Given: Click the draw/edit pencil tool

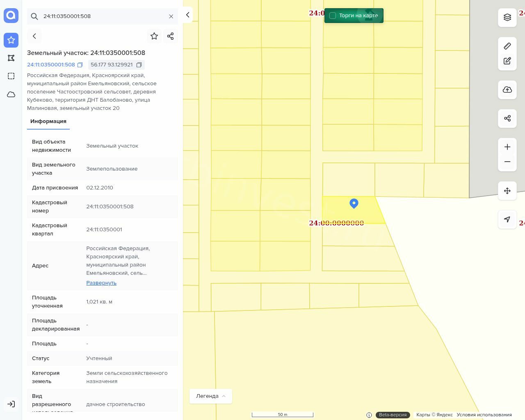Looking at the screenshot, I should click(x=507, y=61).
